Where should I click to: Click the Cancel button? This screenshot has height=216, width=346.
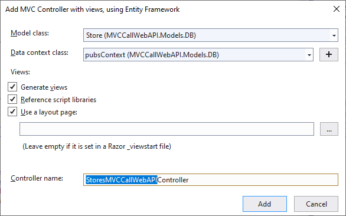316,204
